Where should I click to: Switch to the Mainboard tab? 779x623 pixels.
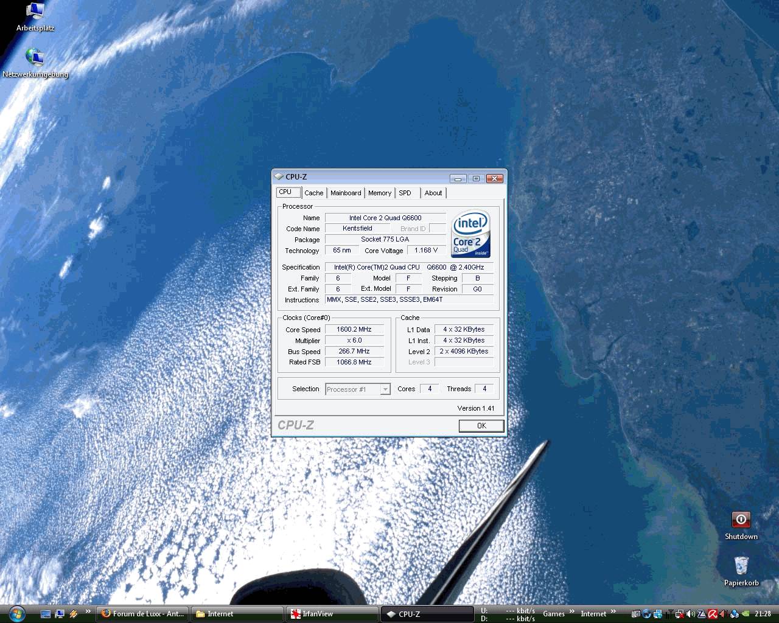[346, 193]
